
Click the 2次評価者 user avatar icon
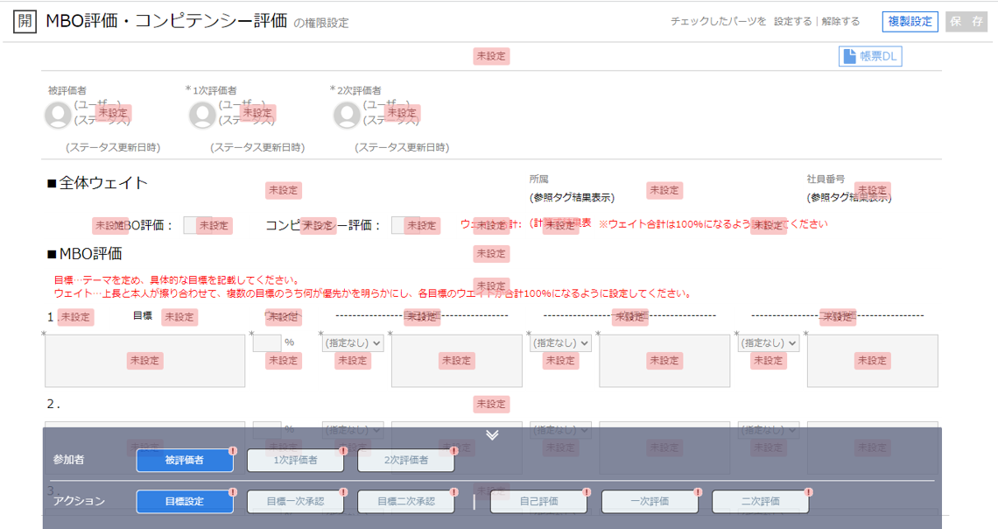click(x=347, y=115)
